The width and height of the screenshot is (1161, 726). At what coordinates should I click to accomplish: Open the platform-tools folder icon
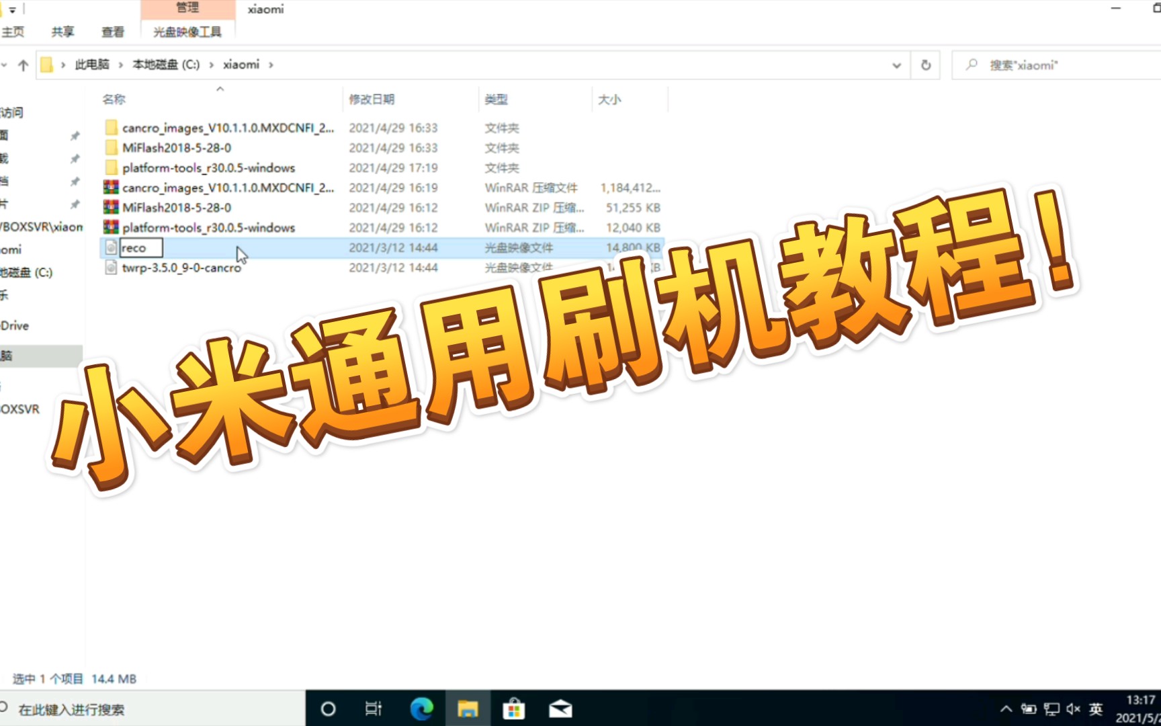pyautogui.click(x=112, y=167)
